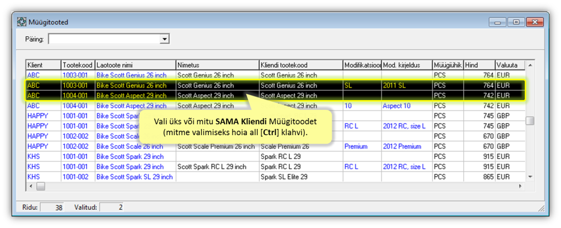Click the vertical scrollbar up arrow
561x228 pixels.
click(x=530, y=66)
